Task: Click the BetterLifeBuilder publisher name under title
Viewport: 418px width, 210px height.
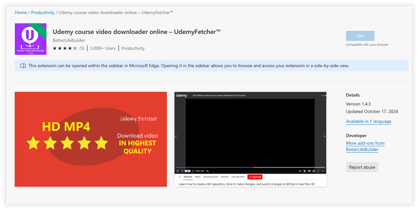Action: point(69,41)
